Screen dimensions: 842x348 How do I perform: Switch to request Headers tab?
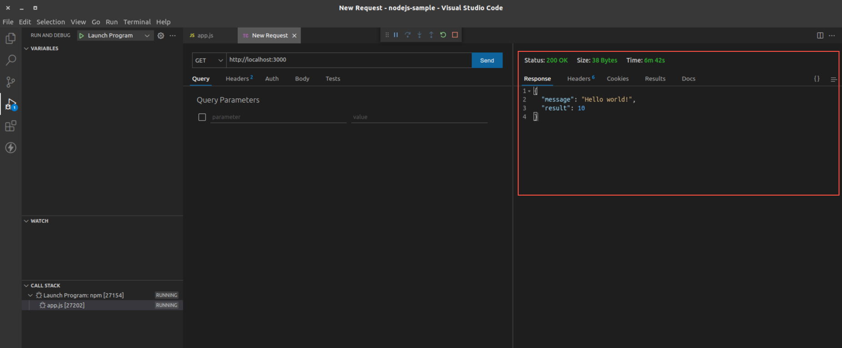coord(239,79)
